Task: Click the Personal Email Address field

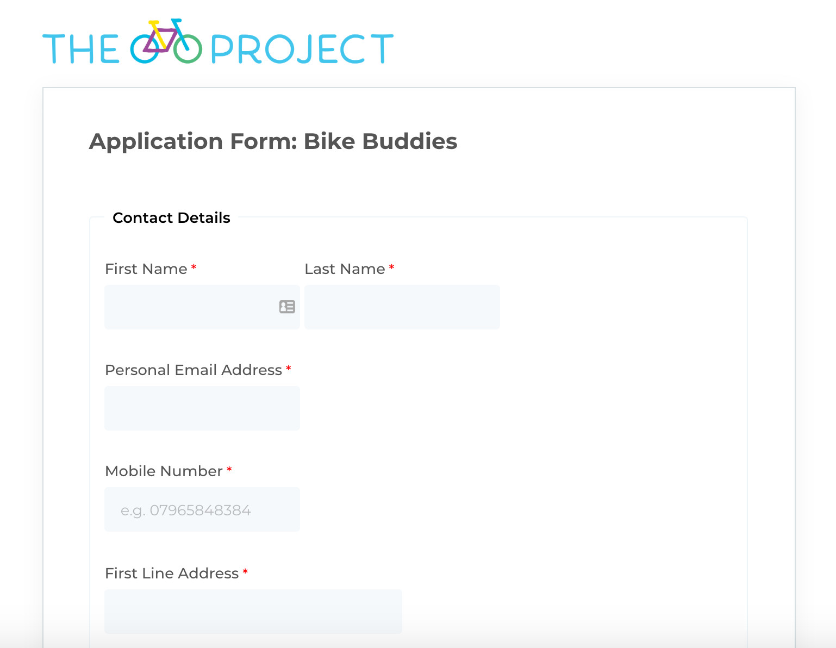Action: tap(202, 408)
